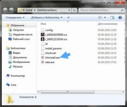This screenshot has height=107, width=127.
Task: Select Local segment in address bar
Action: [x=29, y=10]
